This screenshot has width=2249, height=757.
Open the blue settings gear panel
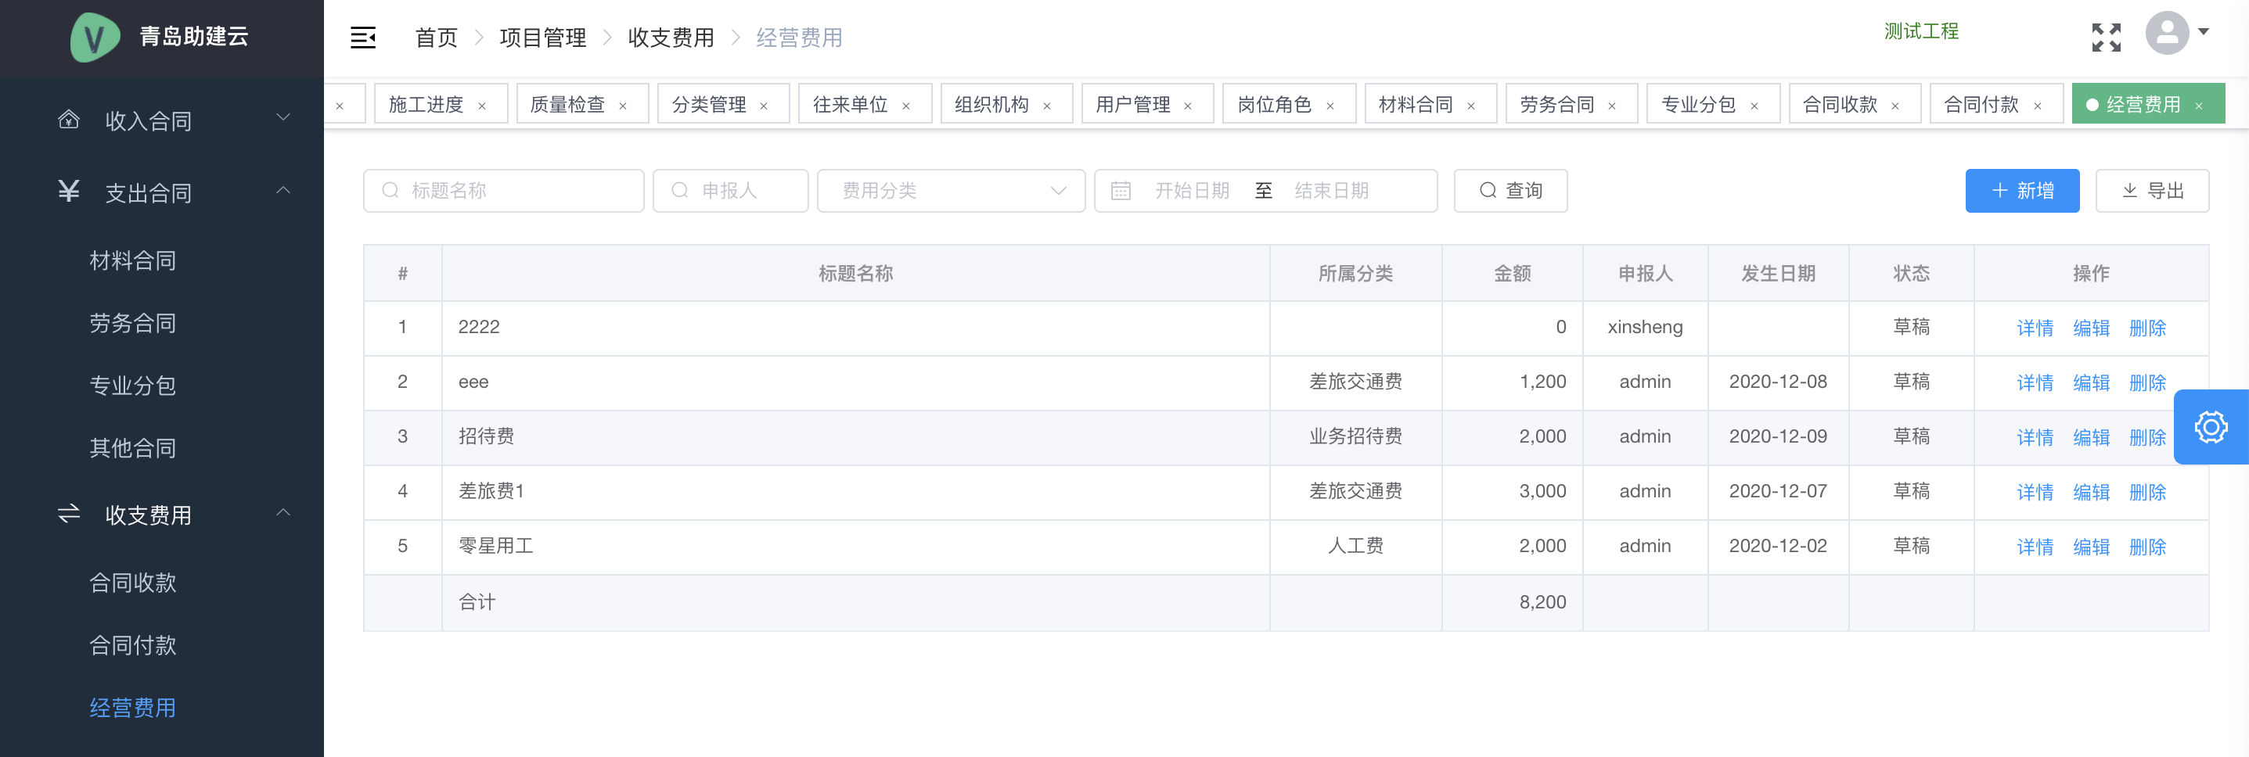tap(2210, 427)
